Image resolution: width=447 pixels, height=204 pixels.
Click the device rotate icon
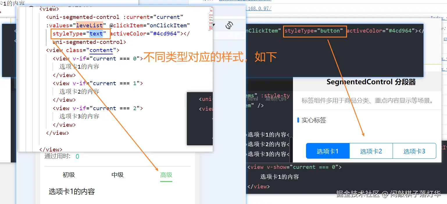tap(229, 25)
